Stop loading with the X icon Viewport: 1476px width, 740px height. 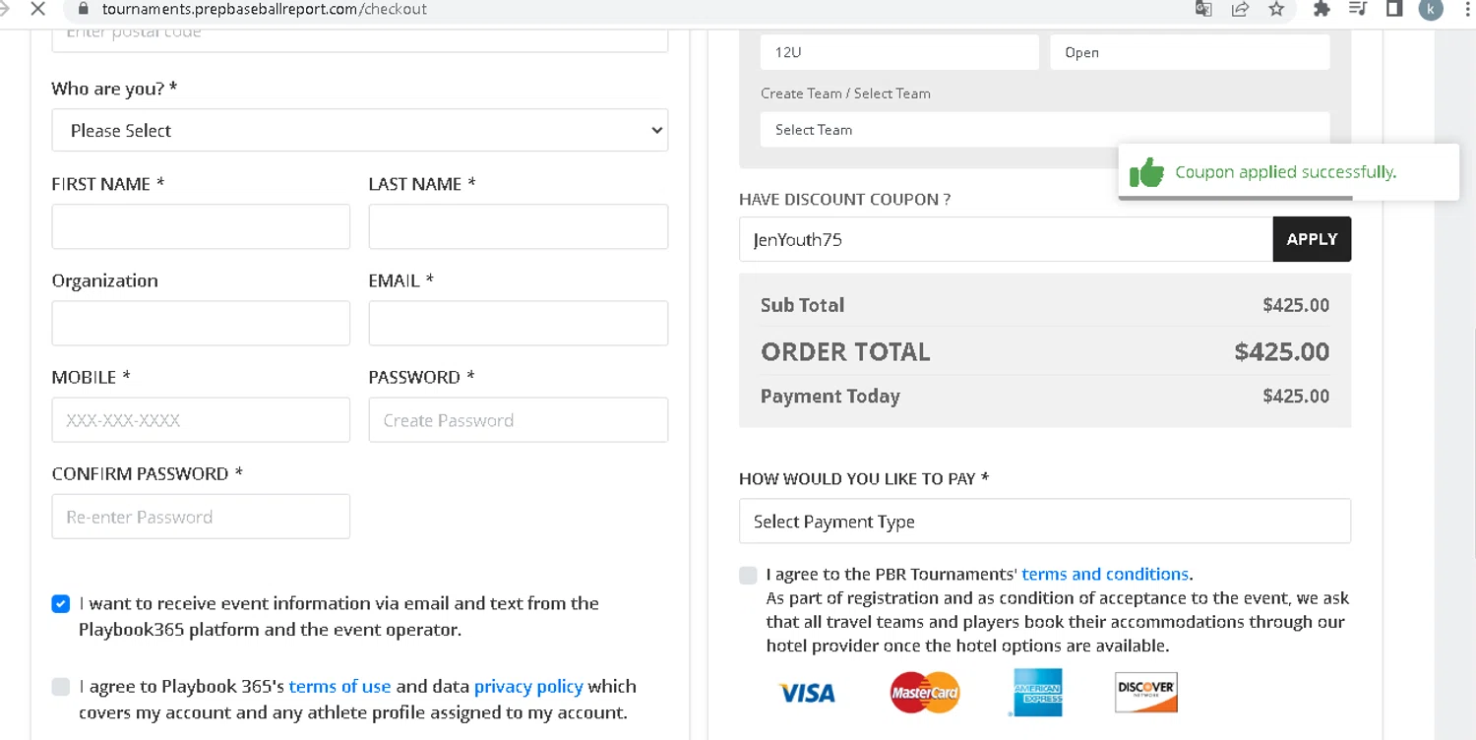37,9
